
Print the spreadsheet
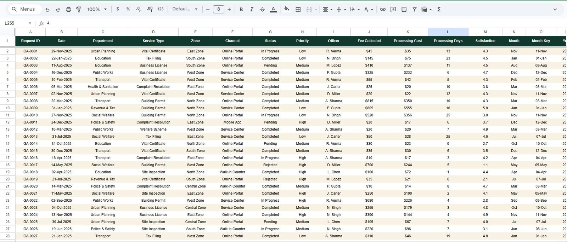pyautogui.click(x=68, y=10)
